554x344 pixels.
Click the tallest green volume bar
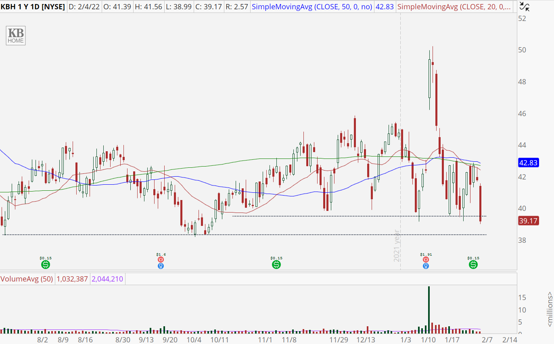[429, 309]
